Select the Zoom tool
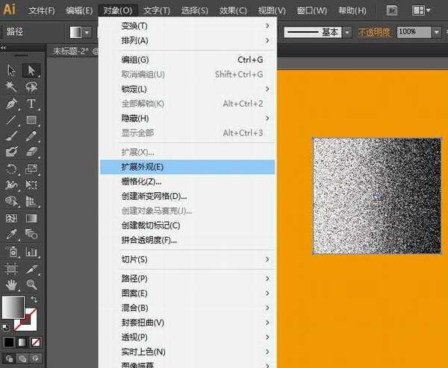Viewport: 448px width, 368px height. point(31,284)
